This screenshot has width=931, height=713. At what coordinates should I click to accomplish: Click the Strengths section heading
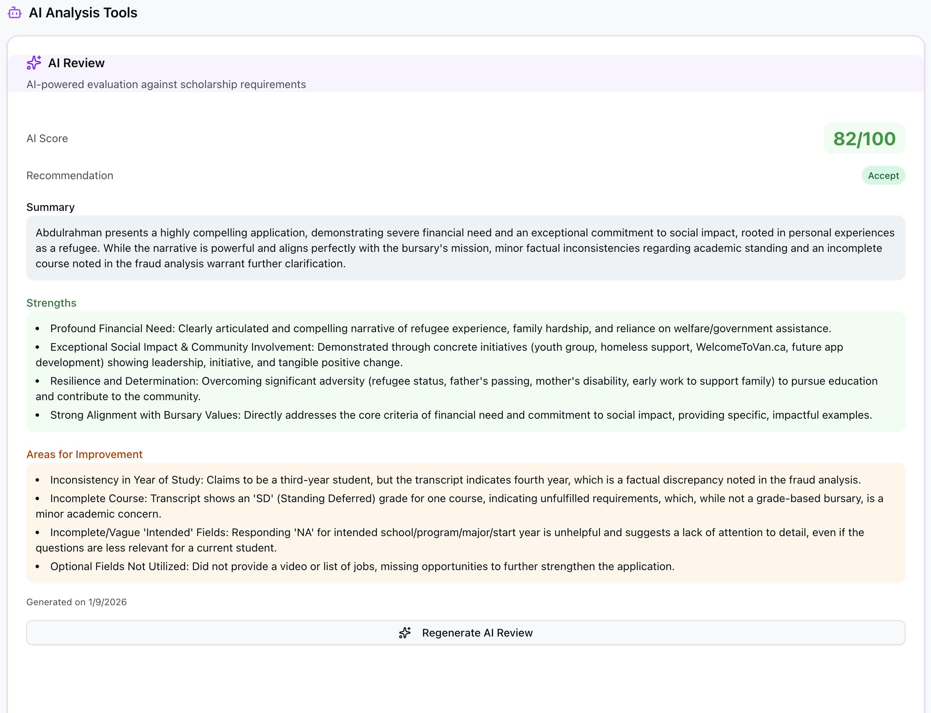(51, 302)
